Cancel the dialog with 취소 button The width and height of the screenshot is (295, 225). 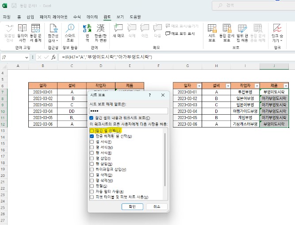coord(157,206)
